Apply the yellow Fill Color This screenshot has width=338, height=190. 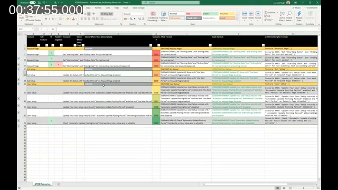point(67,19)
